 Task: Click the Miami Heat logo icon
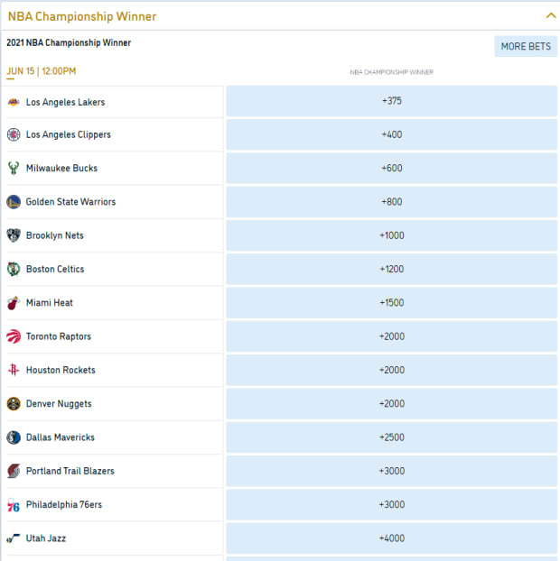(x=14, y=303)
